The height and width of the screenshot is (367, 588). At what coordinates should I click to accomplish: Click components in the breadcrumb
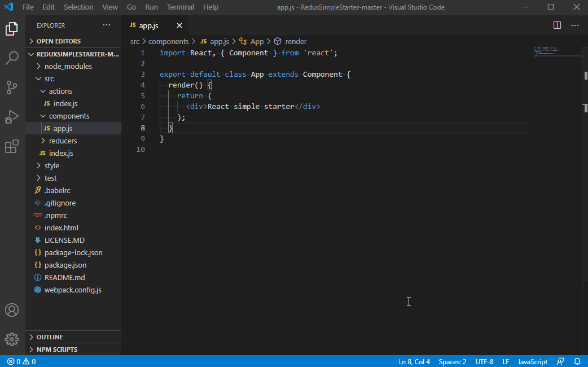[168, 41]
